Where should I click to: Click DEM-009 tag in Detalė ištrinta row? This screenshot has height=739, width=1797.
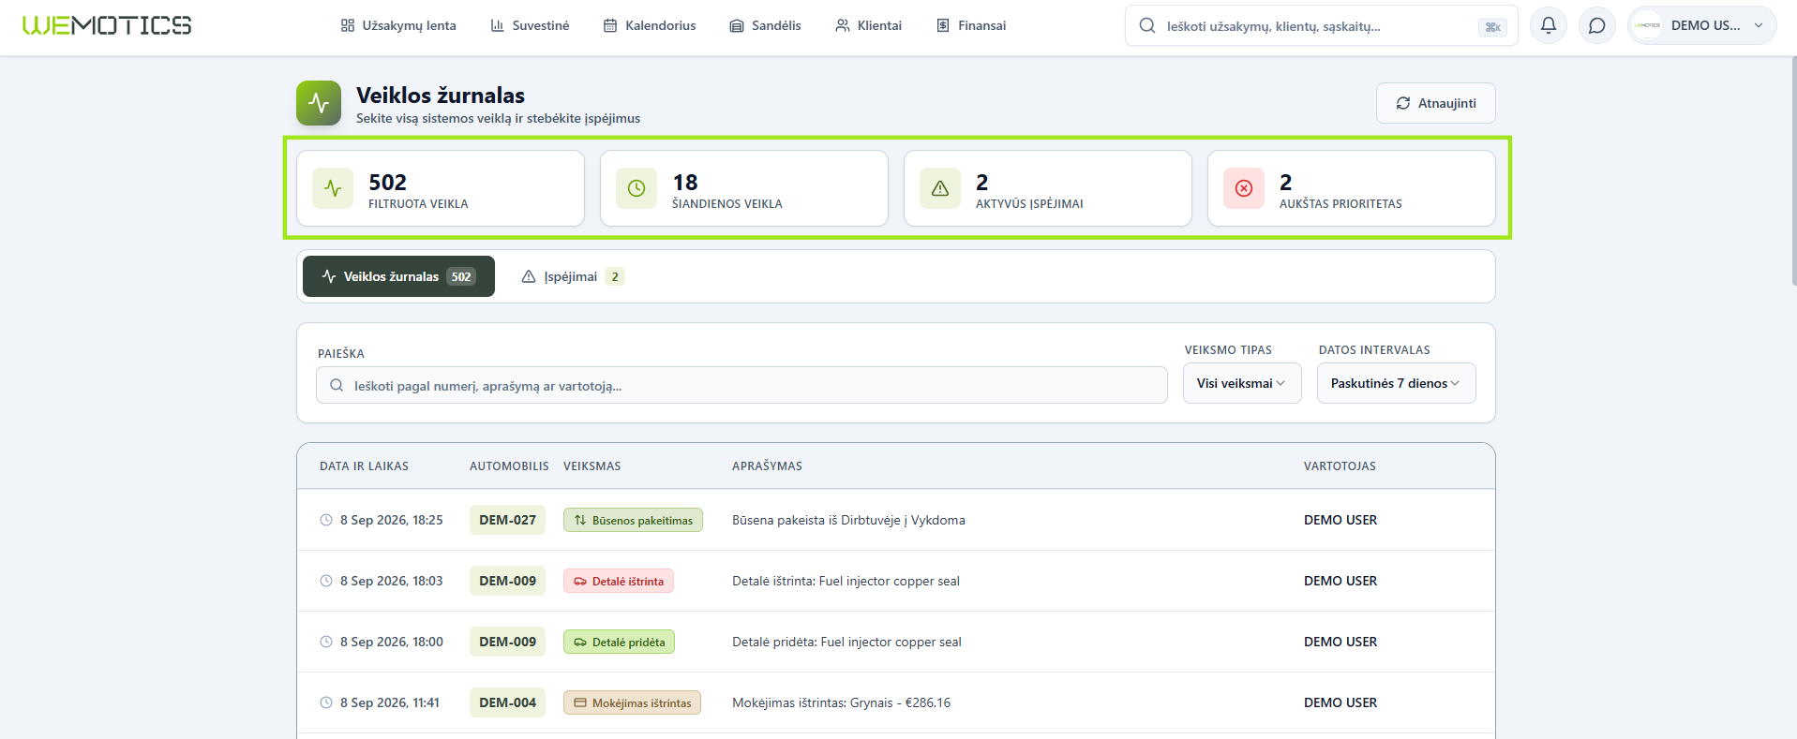507,581
